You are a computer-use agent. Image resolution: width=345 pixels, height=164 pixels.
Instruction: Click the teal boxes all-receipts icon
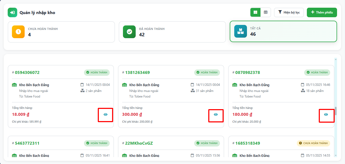(x=240, y=32)
